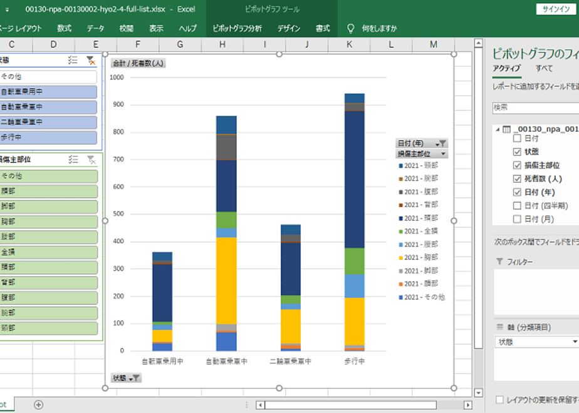
Task: Click the horizontal scroll left arrow
Action: (x=260, y=405)
